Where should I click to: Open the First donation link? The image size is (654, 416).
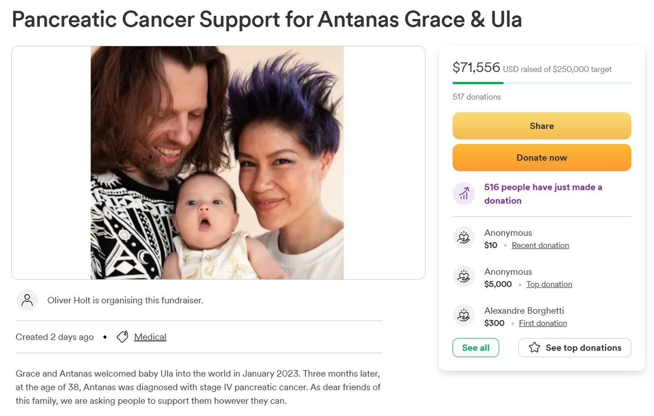[543, 323]
